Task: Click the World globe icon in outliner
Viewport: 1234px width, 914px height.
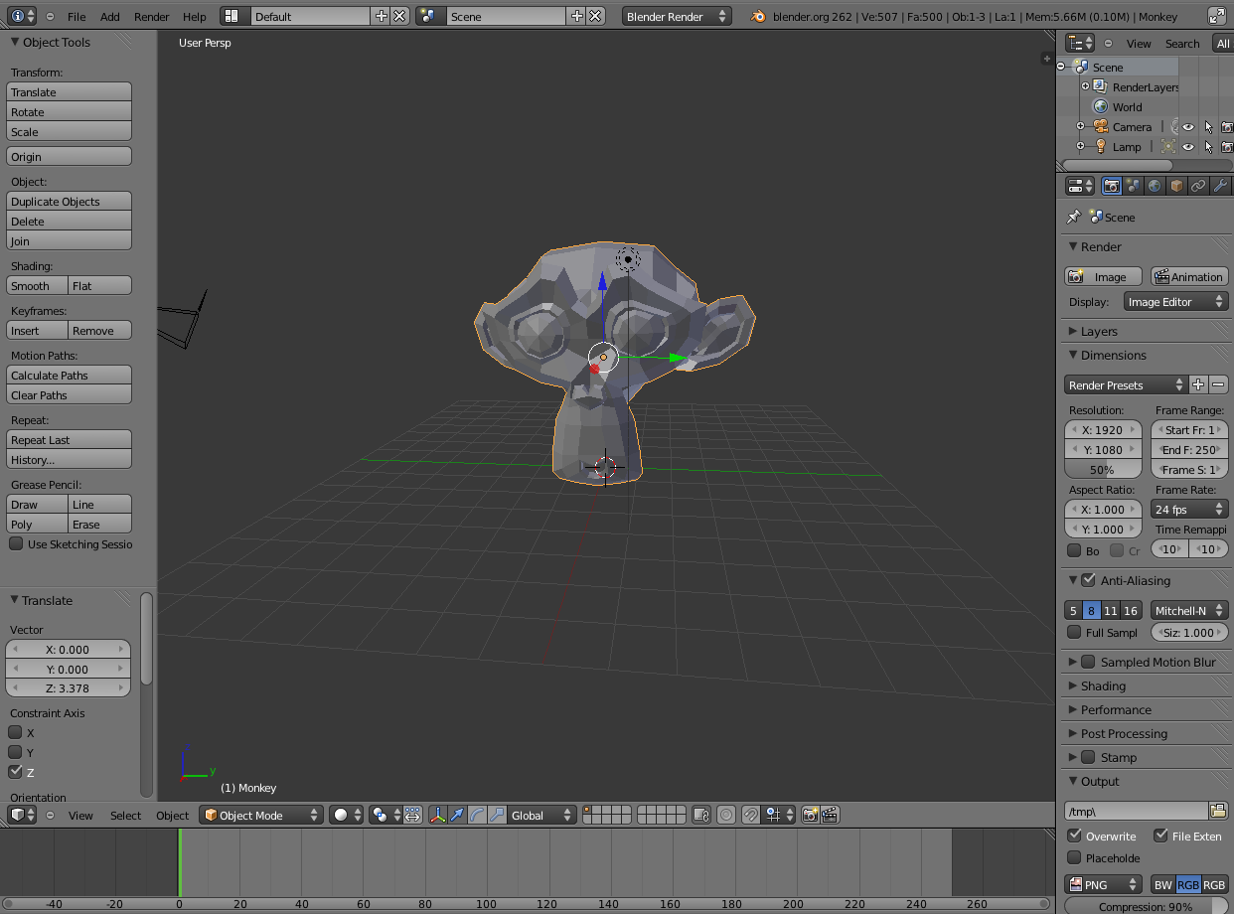Action: coord(1101,106)
